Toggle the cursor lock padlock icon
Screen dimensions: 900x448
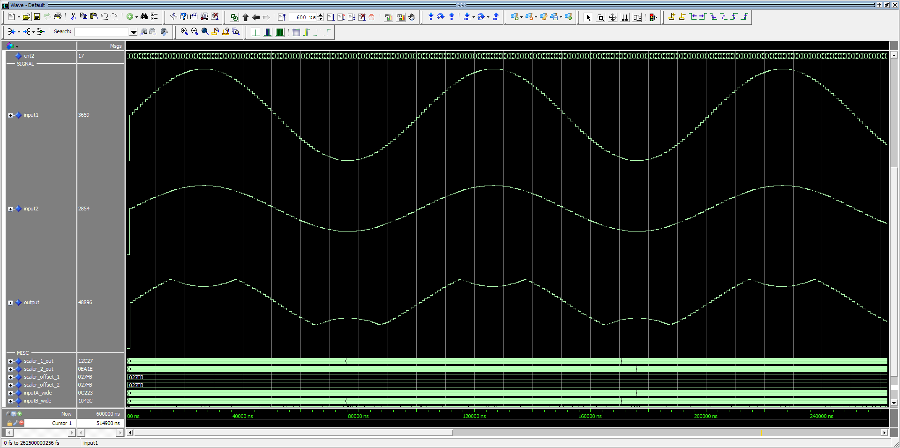9,423
